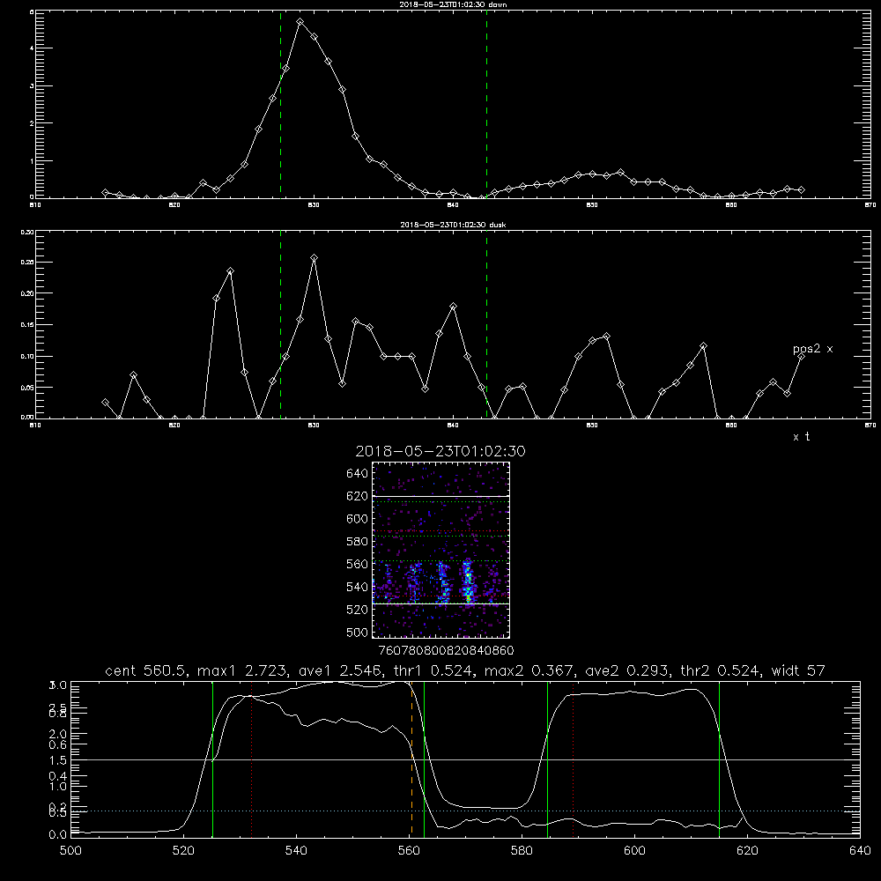Click the upper white horizontal line in heatmap
Screen dimensions: 881x881
click(440, 496)
